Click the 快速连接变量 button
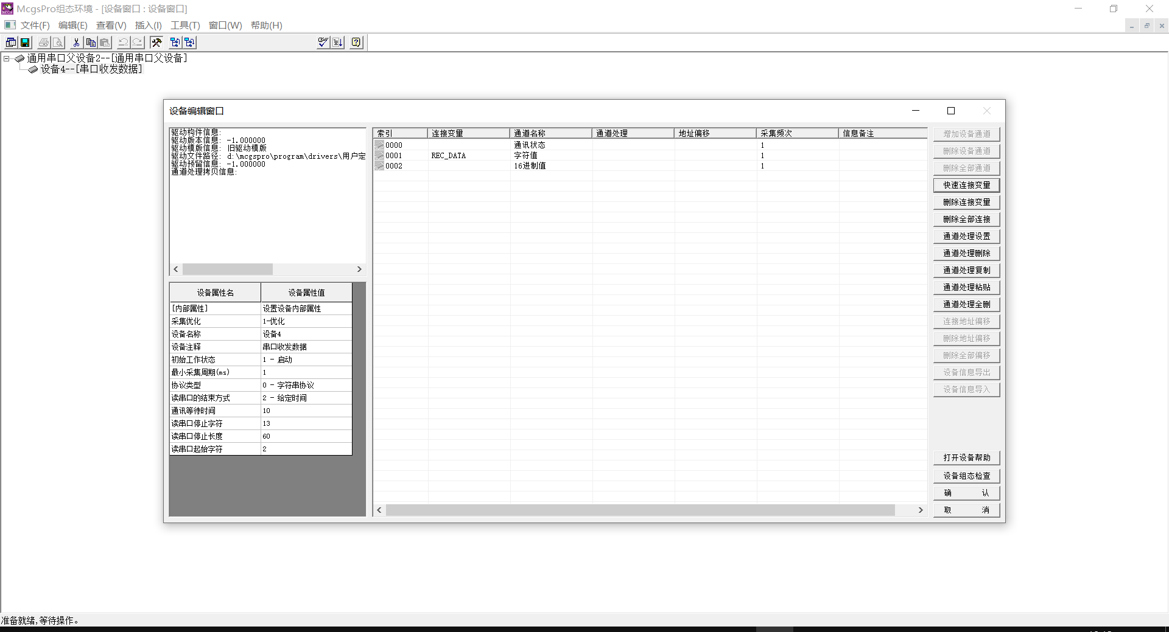Screen dimensions: 1169x632 pyautogui.click(x=966, y=185)
